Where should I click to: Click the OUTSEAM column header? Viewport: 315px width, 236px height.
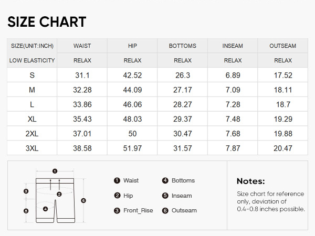click(x=283, y=46)
